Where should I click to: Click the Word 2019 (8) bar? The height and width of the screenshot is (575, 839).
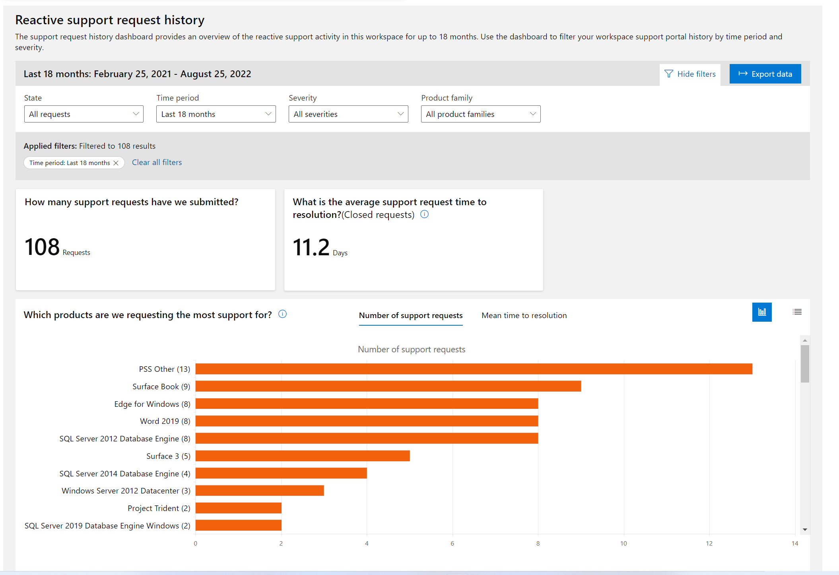click(367, 421)
